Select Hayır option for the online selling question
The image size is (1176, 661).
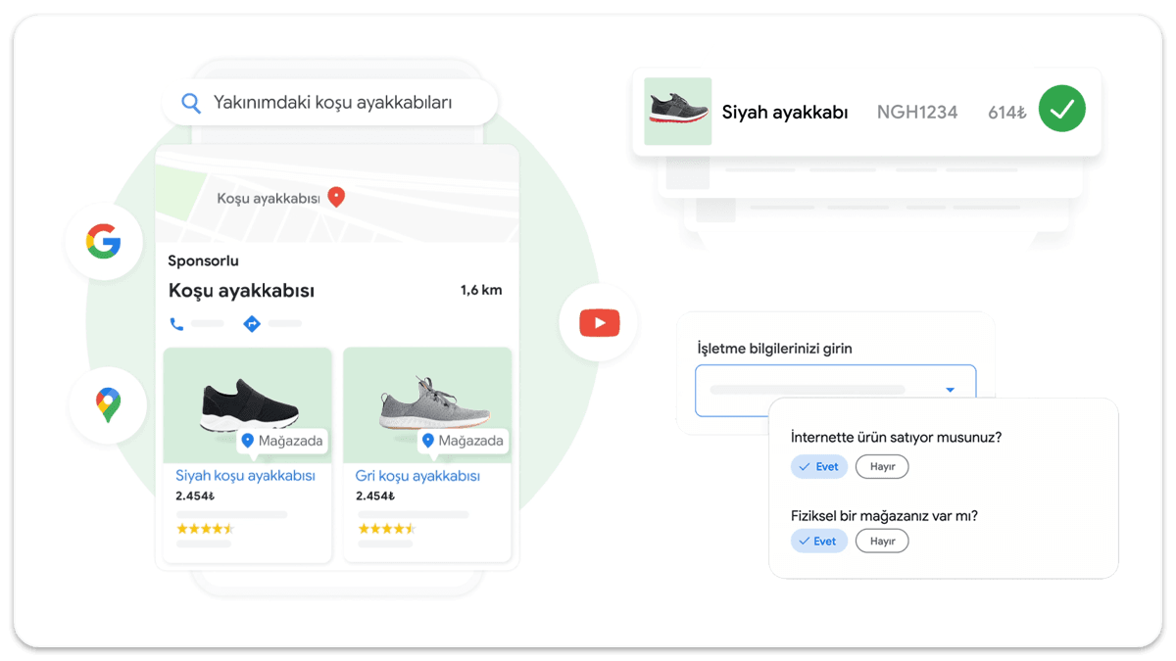click(881, 466)
